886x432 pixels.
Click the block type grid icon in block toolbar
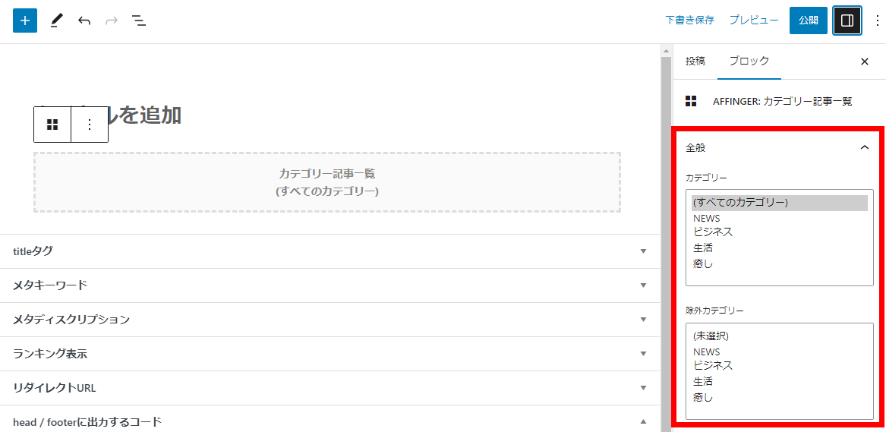(x=52, y=125)
